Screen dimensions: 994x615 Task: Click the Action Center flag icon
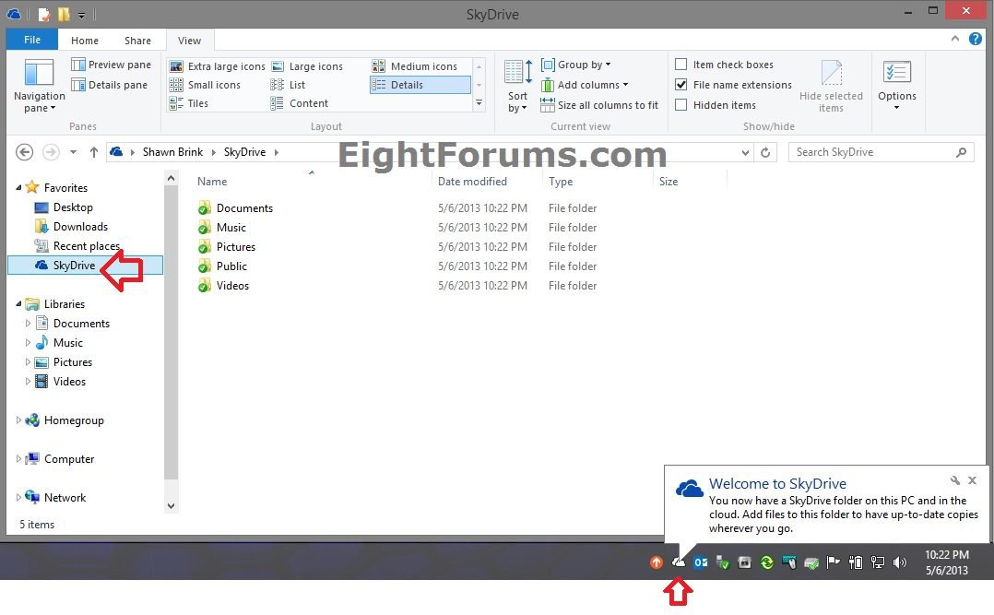click(834, 562)
